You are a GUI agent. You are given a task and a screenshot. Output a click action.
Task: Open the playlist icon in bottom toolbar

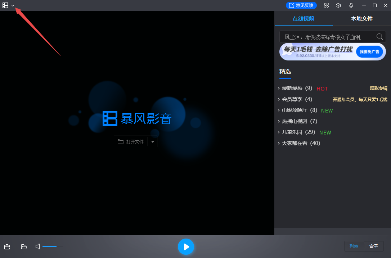pos(7,247)
